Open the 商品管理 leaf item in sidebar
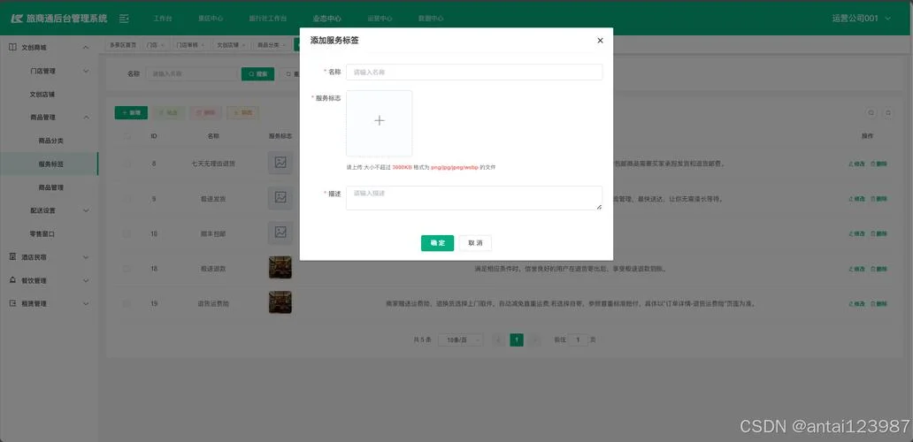Screen dimensions: 913x442 50,187
